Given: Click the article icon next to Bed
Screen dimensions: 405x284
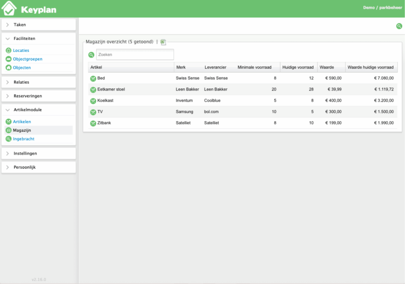Looking at the screenshot, I should coord(93,78).
